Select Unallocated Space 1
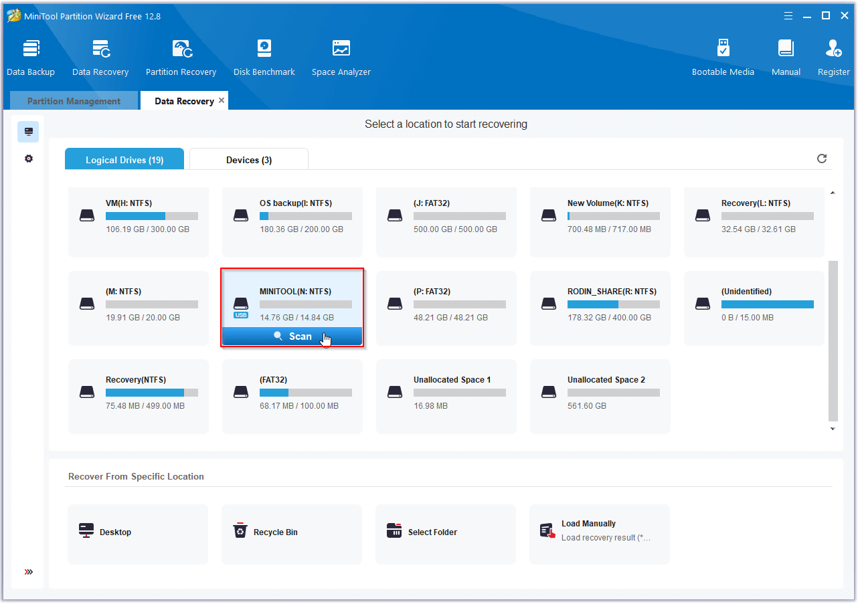Image resolution: width=858 pixels, height=604 pixels. 446,396
